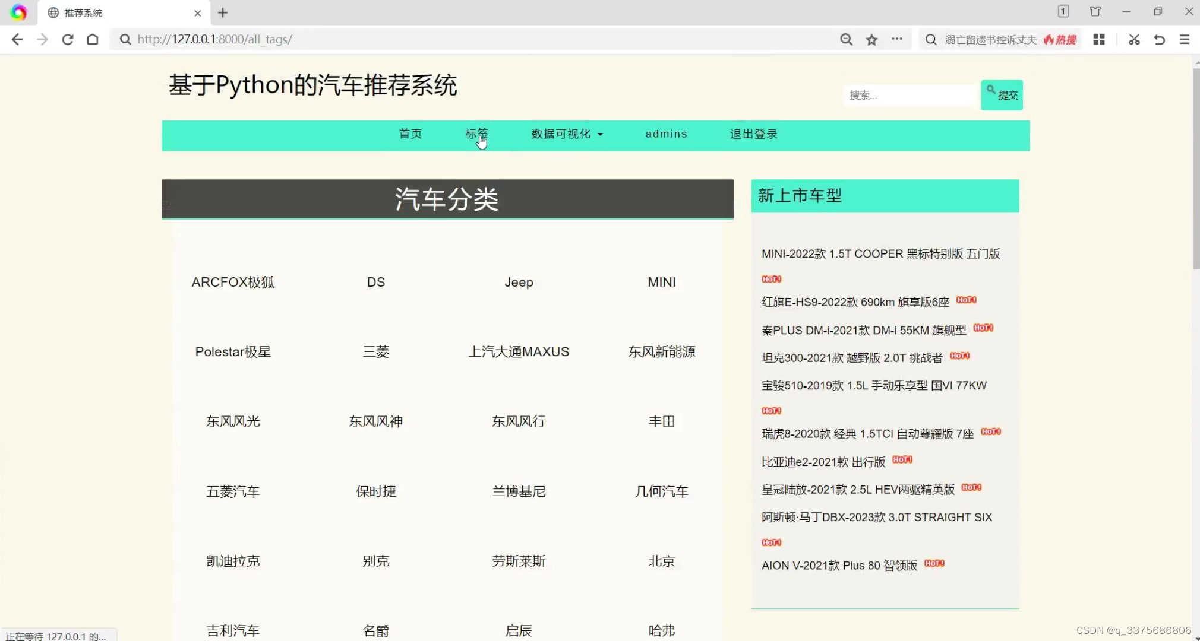Click the star bookmark icon in address bar

click(x=871, y=39)
